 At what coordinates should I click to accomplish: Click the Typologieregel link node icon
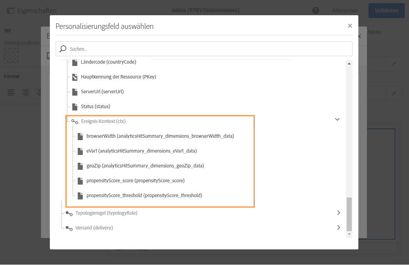(x=69, y=213)
